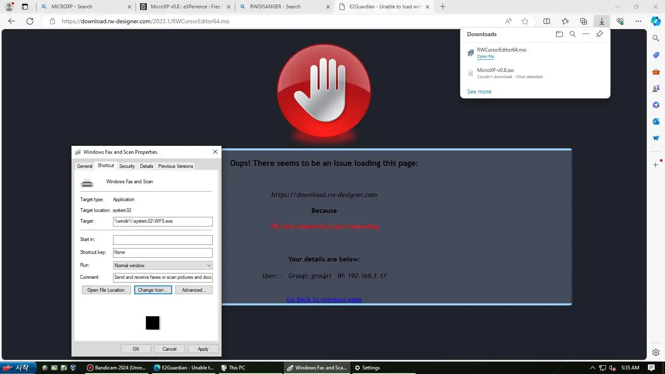The image size is (665, 374).
Task: Select the Shortcut tab in Properties
Action: click(106, 165)
